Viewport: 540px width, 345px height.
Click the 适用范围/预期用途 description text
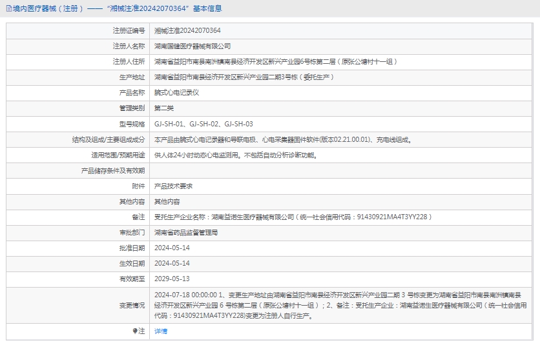coord(236,155)
